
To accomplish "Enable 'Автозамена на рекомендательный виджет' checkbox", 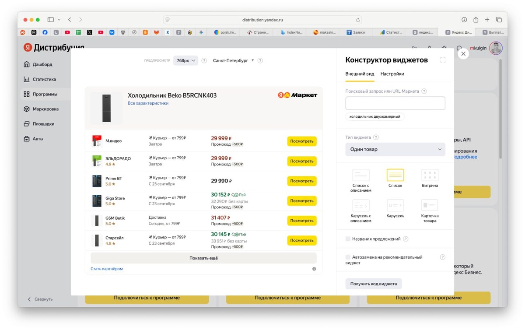I will coord(348,257).
